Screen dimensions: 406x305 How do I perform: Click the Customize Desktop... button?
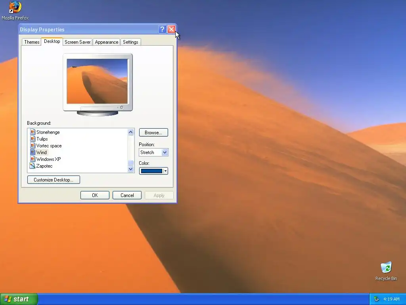coord(54,180)
